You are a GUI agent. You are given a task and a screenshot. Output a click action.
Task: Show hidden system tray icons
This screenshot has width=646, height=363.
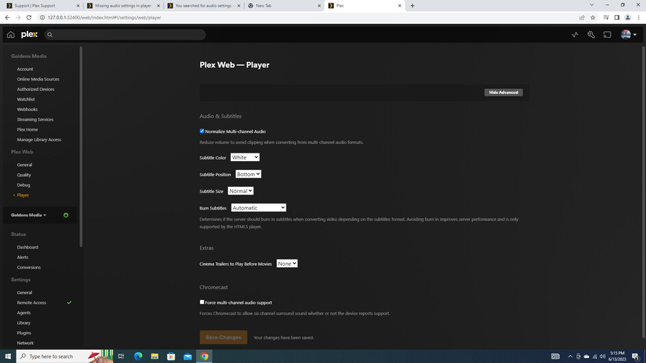(570, 356)
